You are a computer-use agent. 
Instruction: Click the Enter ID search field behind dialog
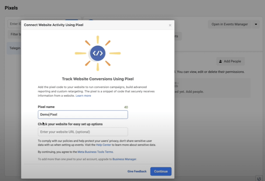(x=14, y=24)
